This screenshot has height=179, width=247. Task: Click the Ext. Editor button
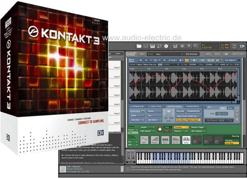pos(230,60)
